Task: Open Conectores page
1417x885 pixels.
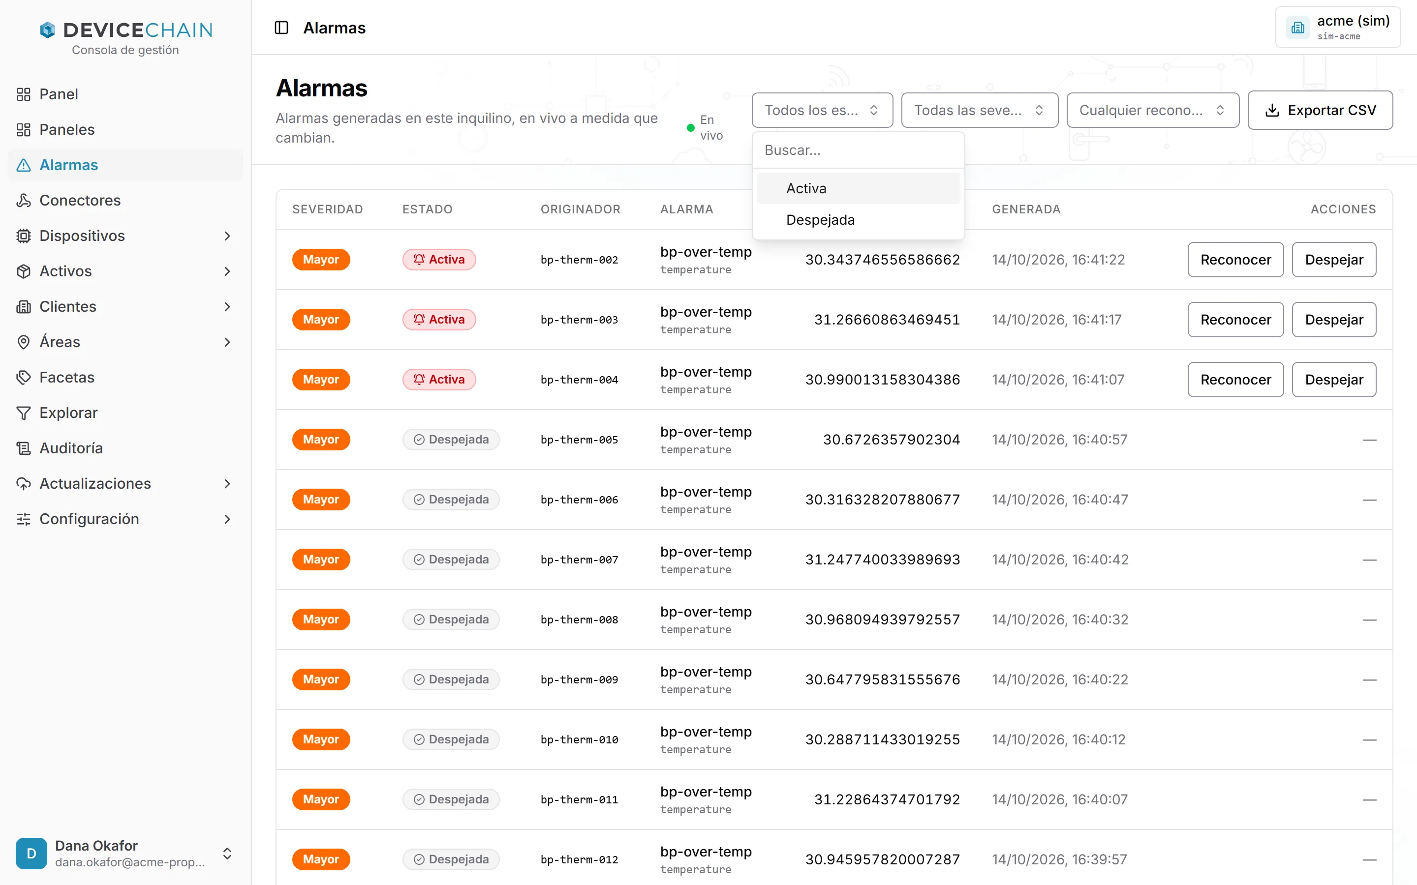Action: click(125, 200)
